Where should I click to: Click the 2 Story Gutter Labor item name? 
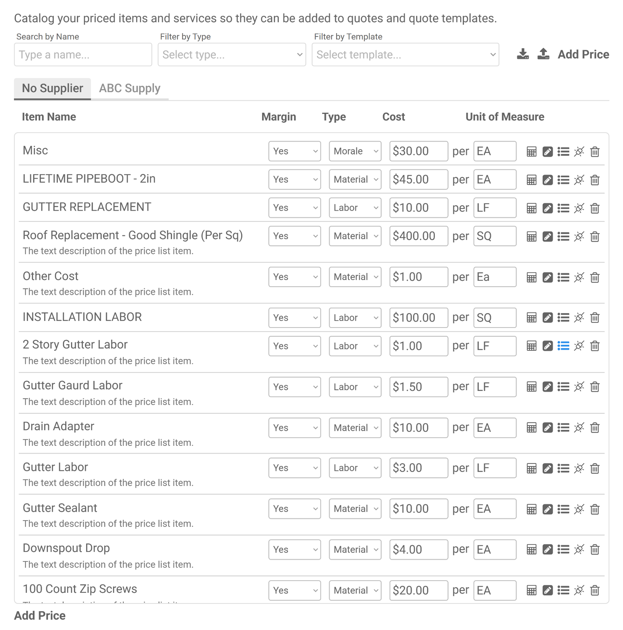(x=75, y=344)
